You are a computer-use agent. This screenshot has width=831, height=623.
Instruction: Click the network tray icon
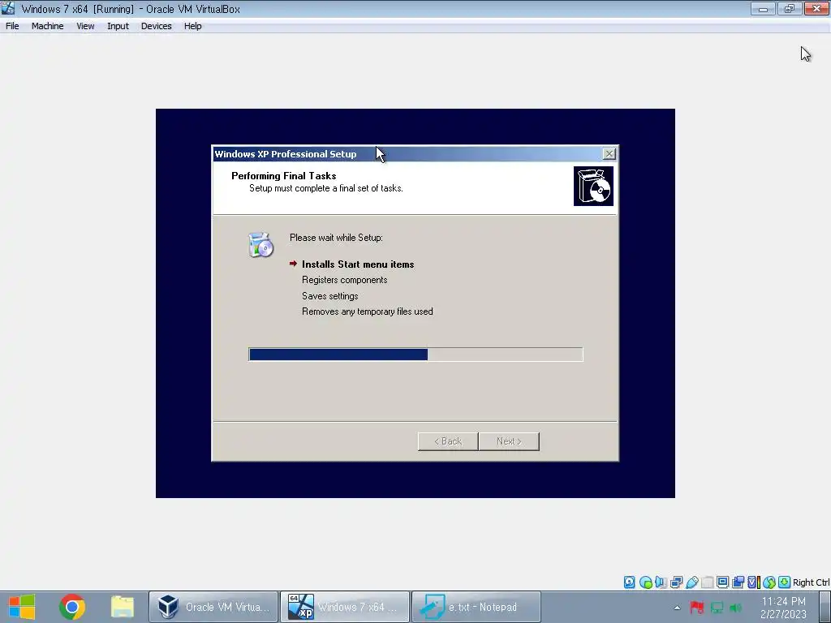pyautogui.click(x=717, y=608)
